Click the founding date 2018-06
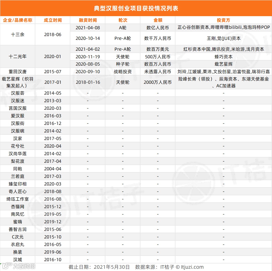This screenshot has height=271, width=272. tap(53, 35)
